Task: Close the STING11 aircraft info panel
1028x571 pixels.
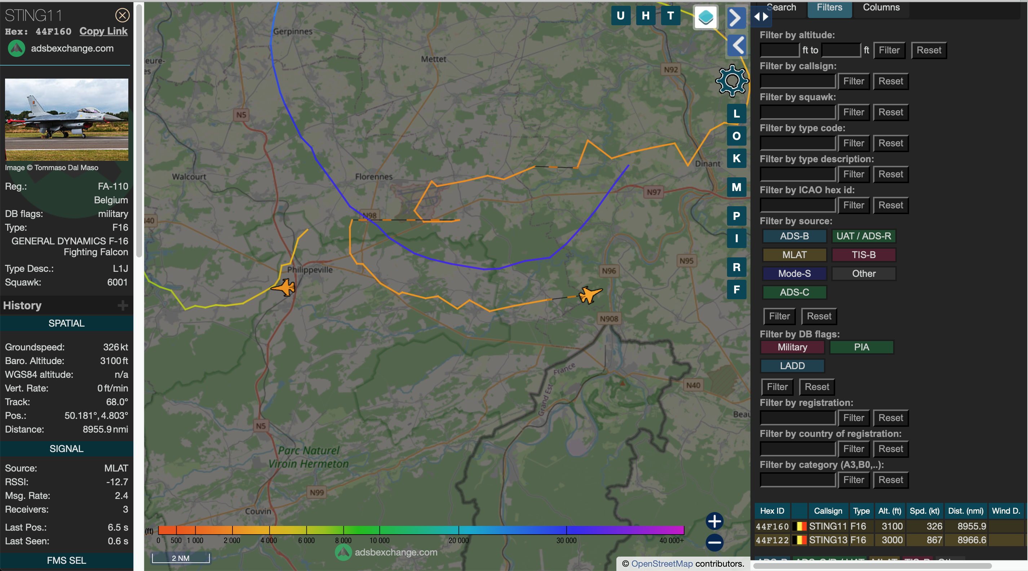Action: (122, 15)
